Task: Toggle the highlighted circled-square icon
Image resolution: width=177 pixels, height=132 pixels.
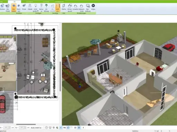Action: (79, 128)
